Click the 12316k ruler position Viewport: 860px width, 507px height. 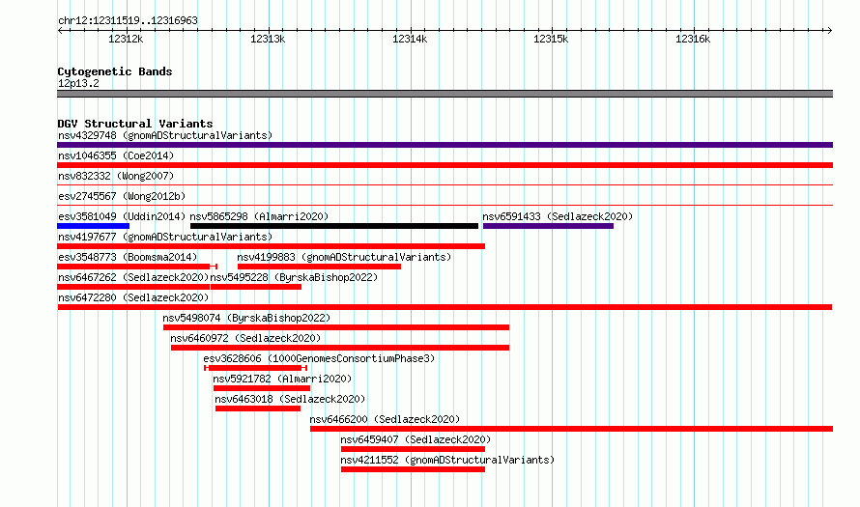point(693,39)
